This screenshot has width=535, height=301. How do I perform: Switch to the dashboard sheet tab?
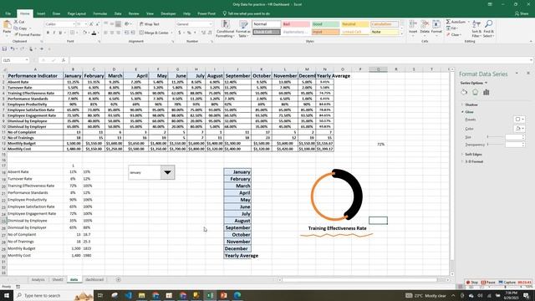pos(94,279)
